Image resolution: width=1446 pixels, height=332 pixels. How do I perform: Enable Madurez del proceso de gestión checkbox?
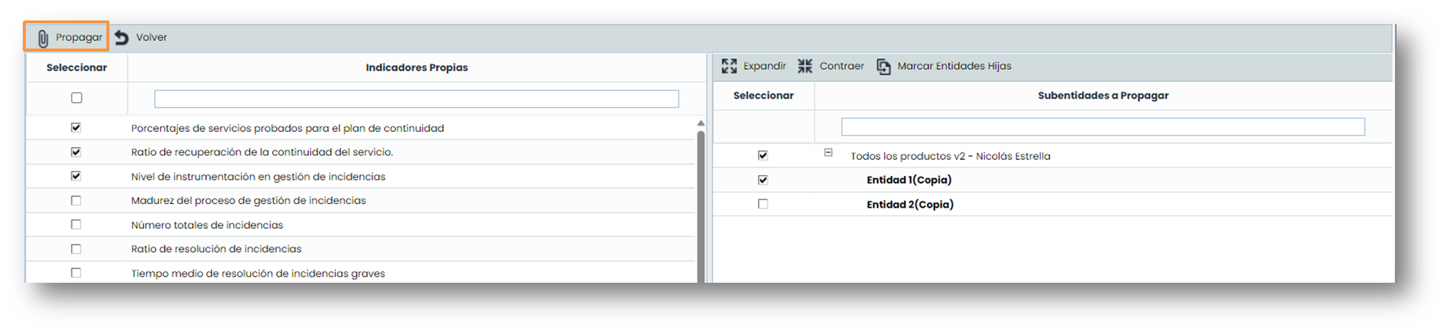[x=76, y=200]
